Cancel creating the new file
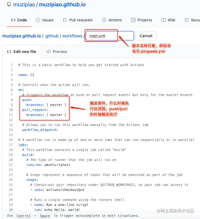Screen dimensions: 200x219 tap(146, 36)
